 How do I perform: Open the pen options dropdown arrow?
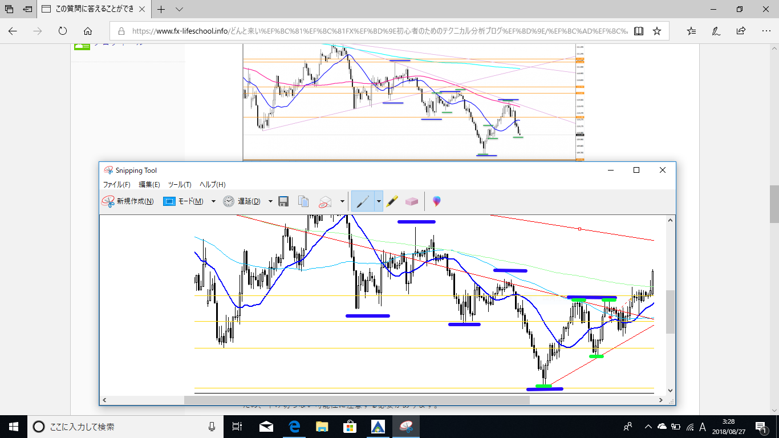tap(378, 201)
